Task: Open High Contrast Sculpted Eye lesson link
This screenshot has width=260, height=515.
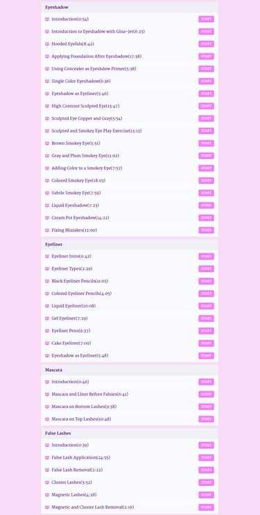Action: point(85,106)
